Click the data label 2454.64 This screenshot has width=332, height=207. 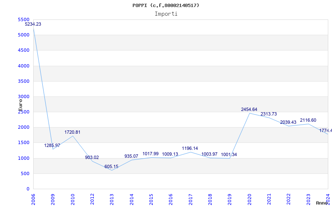click(x=249, y=109)
